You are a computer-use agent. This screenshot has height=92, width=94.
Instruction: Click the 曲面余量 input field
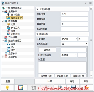point(74,24)
